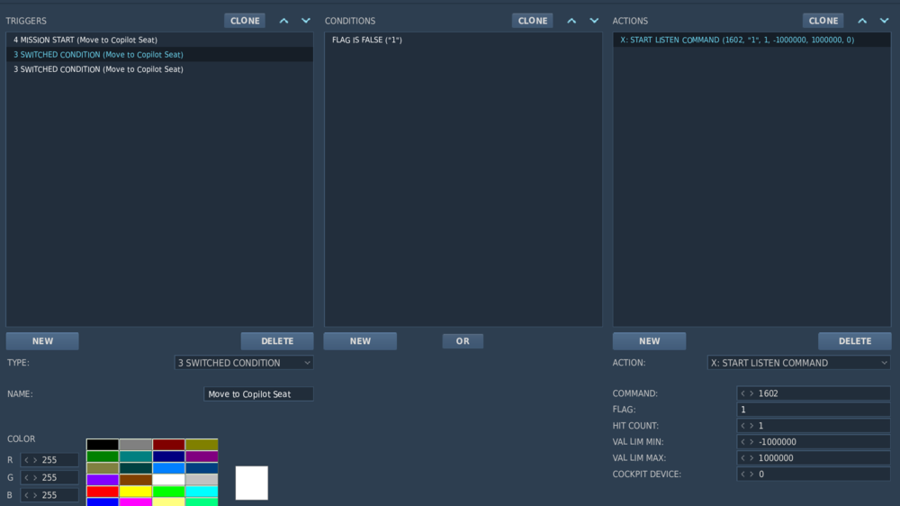Screen dimensions: 900x506
Task: Decrease the HIT COUNT value arrow
Action: (x=742, y=426)
